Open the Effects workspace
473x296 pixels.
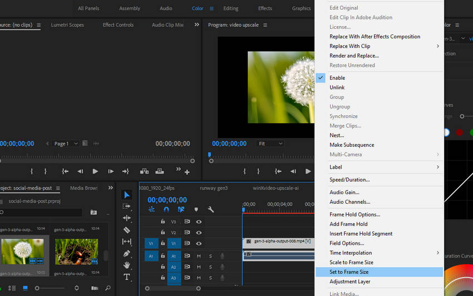click(265, 8)
